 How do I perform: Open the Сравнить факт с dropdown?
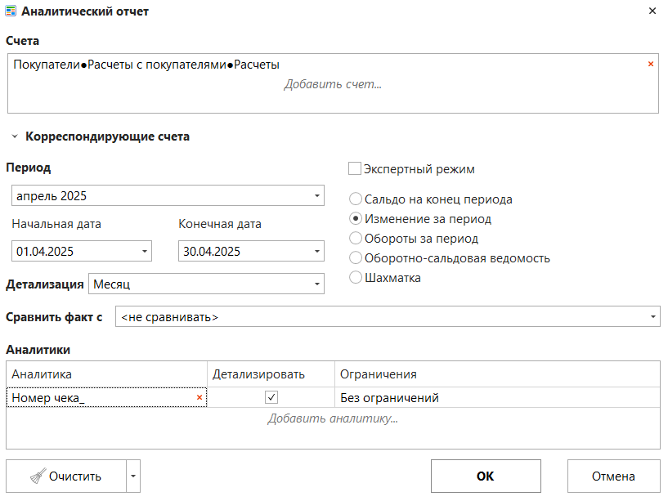click(x=652, y=317)
